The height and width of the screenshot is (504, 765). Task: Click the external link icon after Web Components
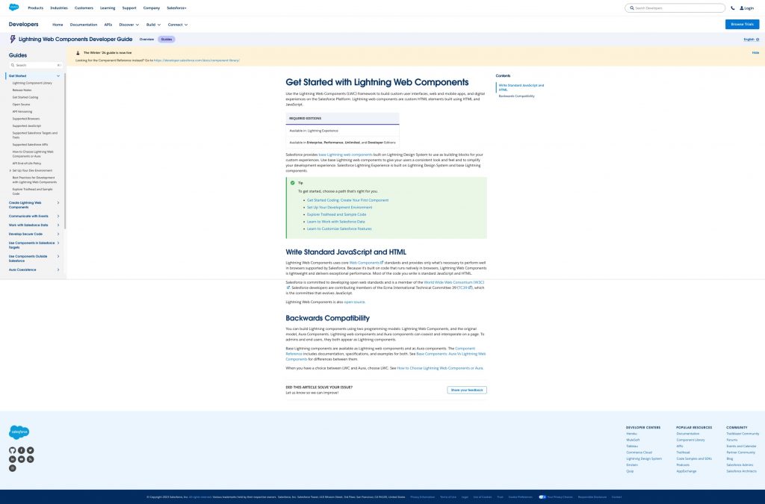click(x=382, y=263)
